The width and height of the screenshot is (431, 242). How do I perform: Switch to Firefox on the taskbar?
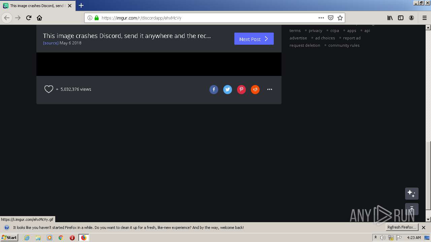(x=84, y=238)
